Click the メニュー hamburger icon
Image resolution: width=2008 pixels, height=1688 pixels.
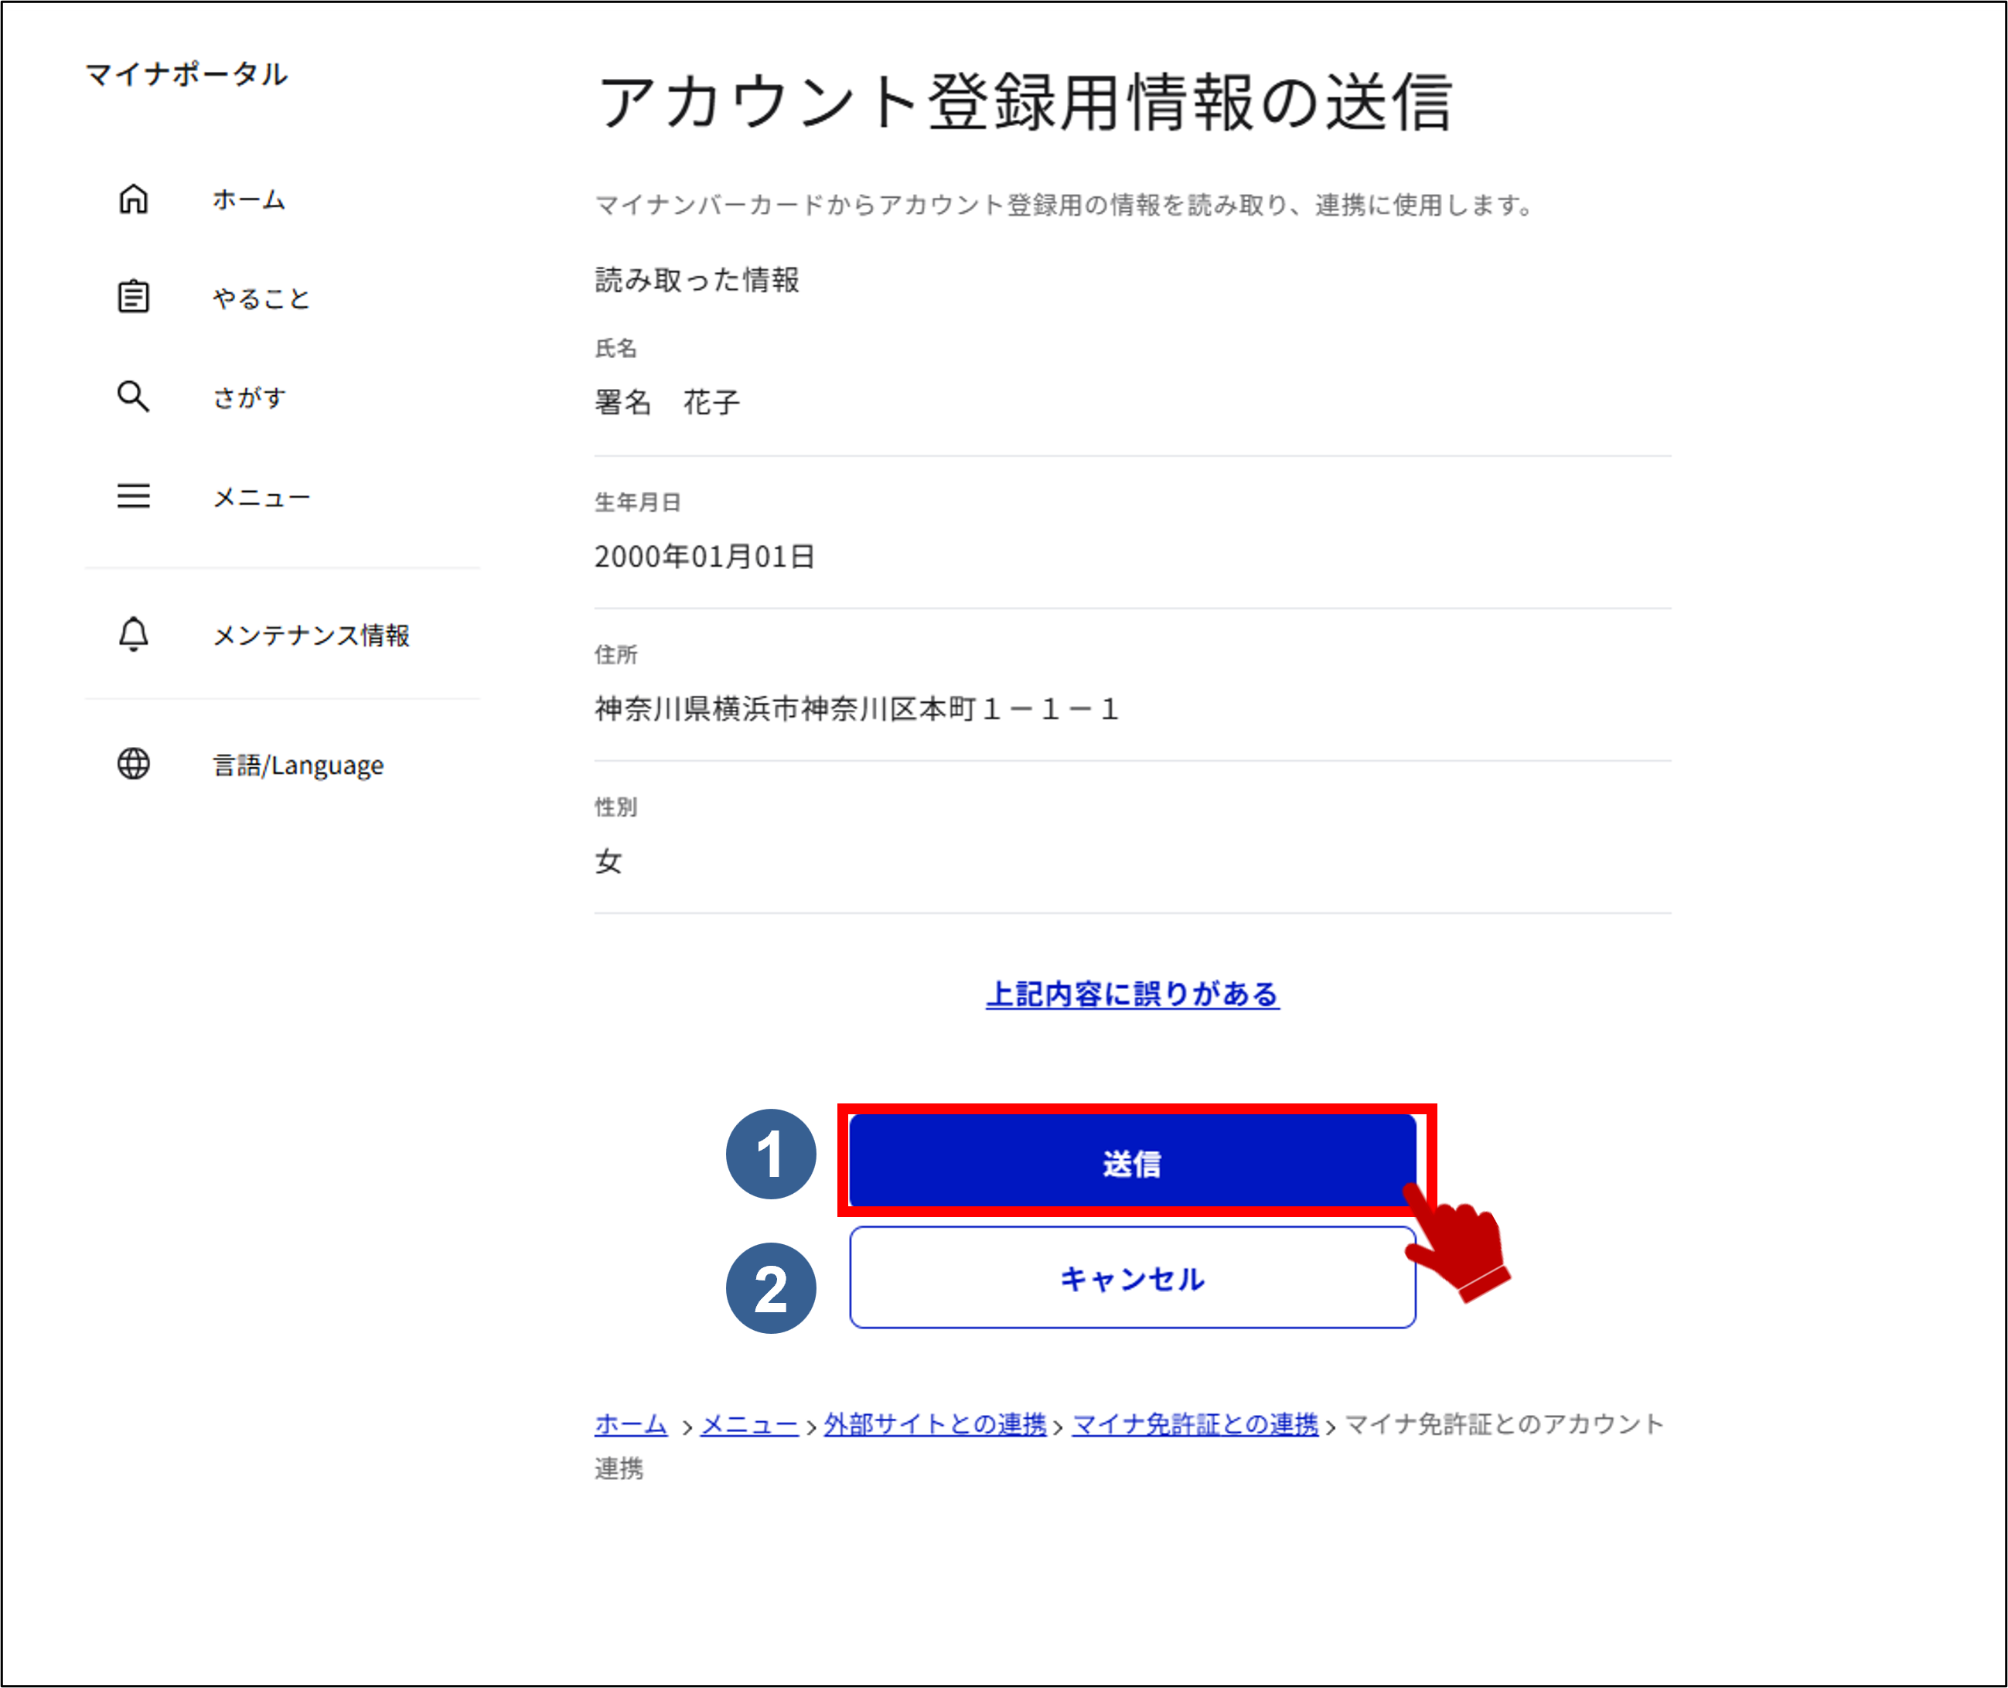(x=133, y=496)
